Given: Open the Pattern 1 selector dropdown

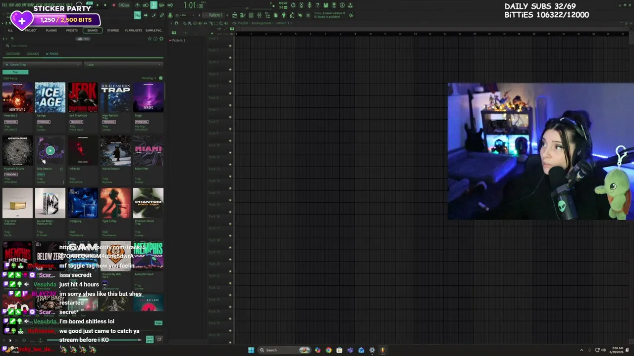Looking at the screenshot, I should [216, 15].
